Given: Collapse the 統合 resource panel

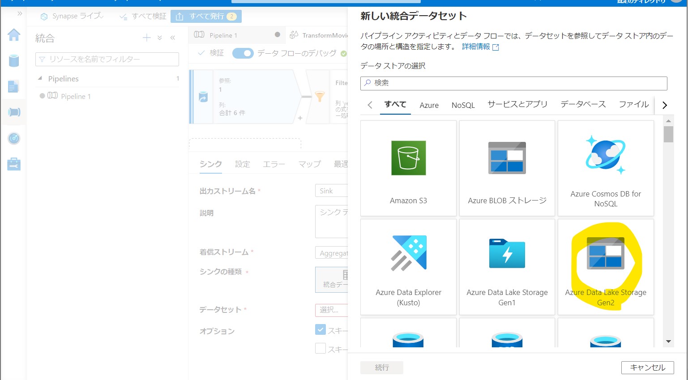Looking at the screenshot, I should (172, 38).
